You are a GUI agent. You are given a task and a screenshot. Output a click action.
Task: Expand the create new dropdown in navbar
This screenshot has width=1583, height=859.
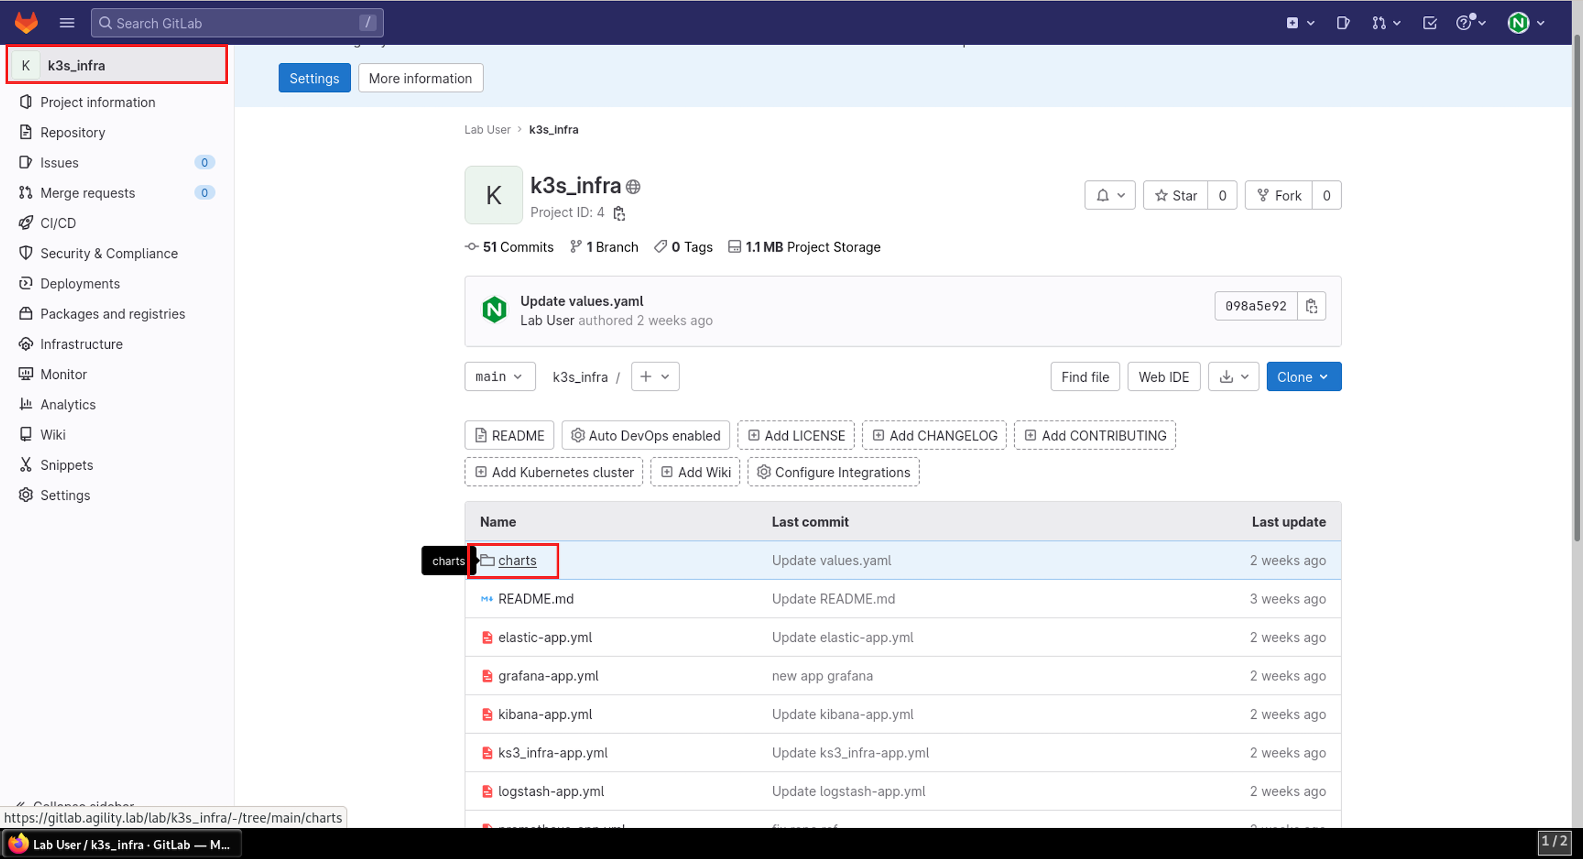1300,23
